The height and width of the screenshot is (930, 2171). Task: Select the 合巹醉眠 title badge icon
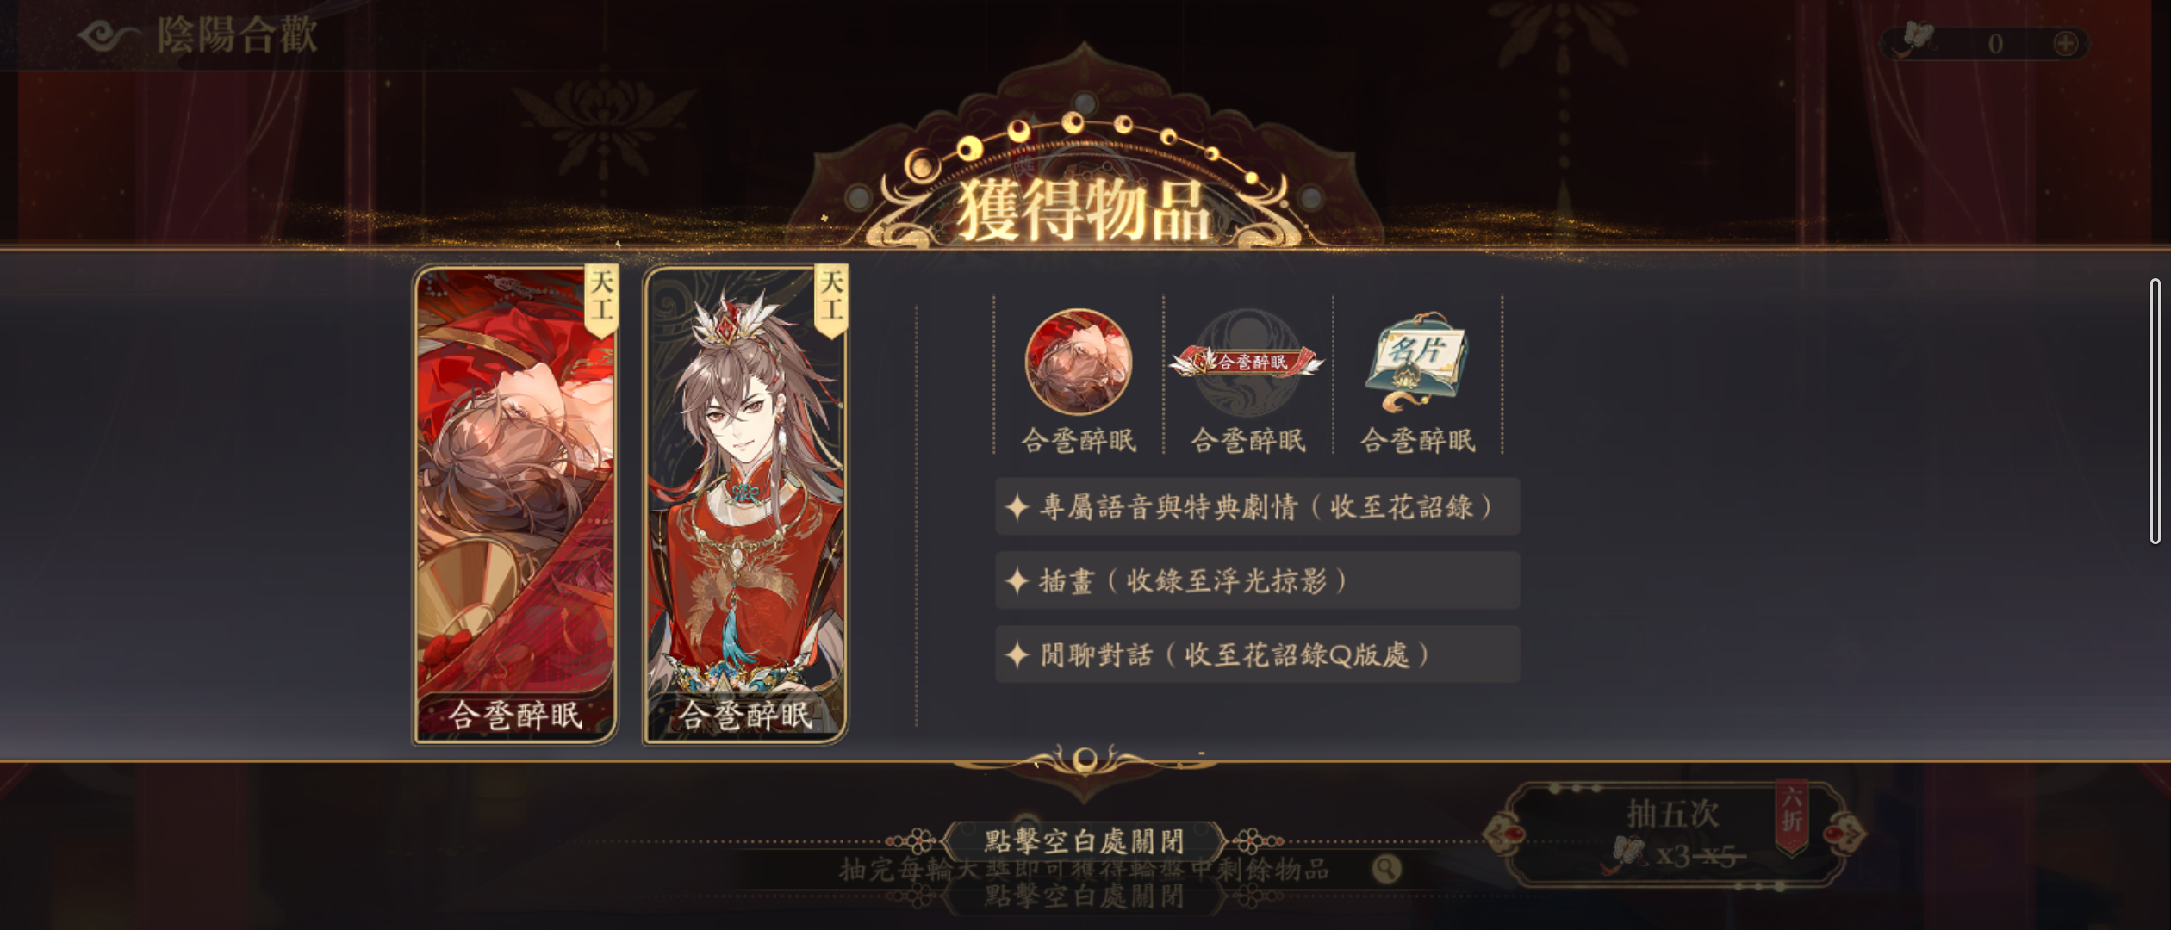1247,362
